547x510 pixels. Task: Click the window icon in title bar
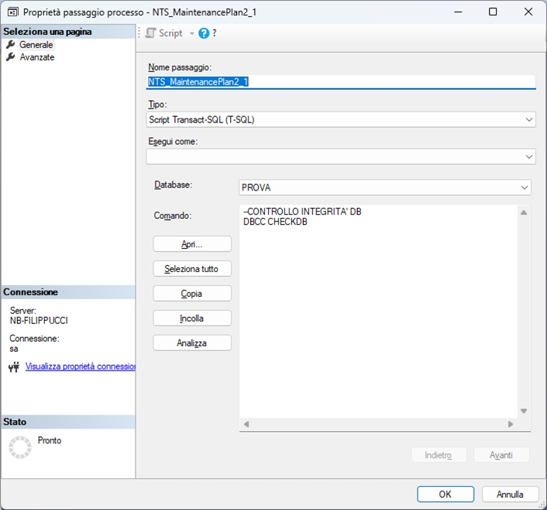(x=12, y=12)
